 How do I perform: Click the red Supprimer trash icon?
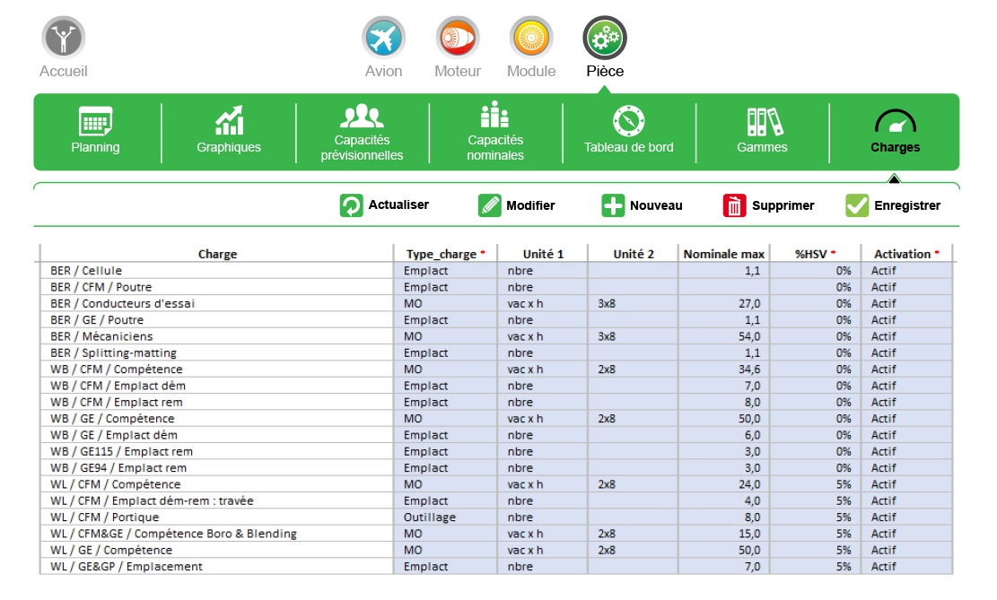[734, 205]
